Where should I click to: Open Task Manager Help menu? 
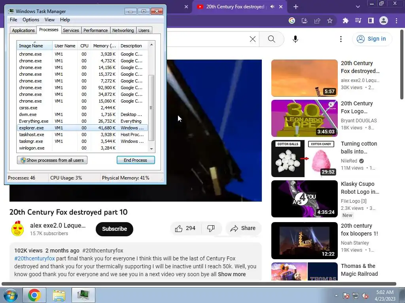pyautogui.click(x=65, y=20)
